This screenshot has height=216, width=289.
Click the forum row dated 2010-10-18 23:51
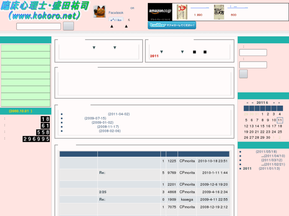click(144, 163)
